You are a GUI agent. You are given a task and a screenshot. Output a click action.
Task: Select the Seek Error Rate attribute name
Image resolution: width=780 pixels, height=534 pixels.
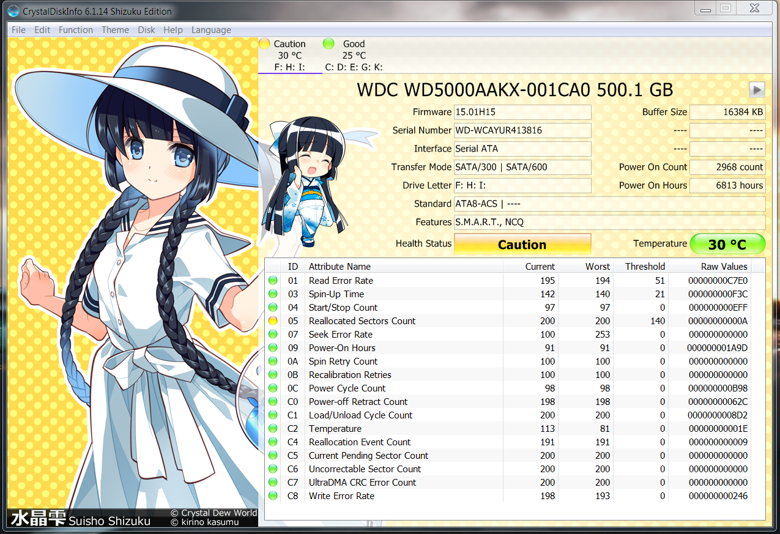tap(341, 335)
